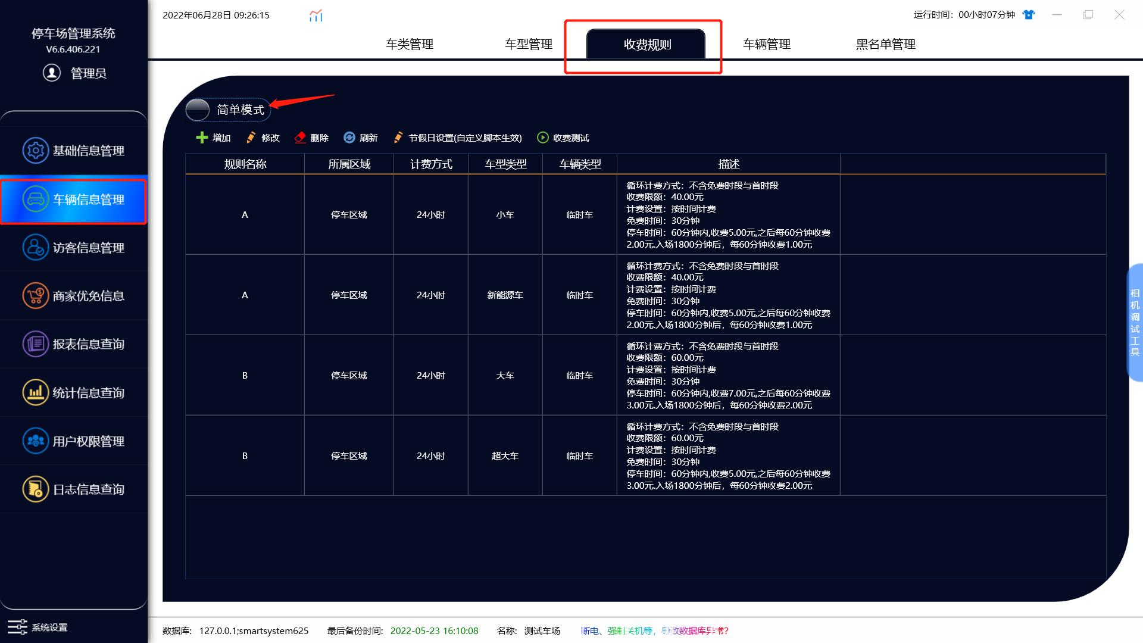Select the rule row with 超大车
This screenshot has width=1143, height=643.
click(645, 456)
